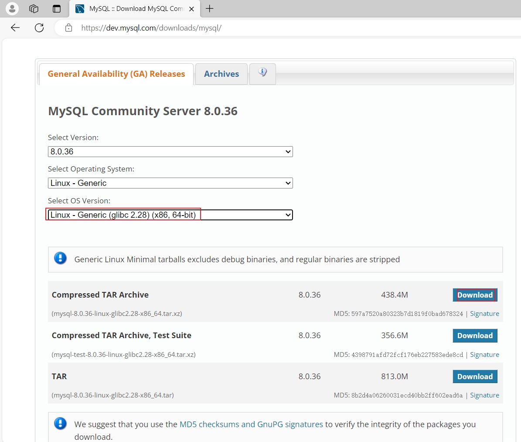This screenshot has width=521, height=442.
Task: Click the 356.6M size value
Action: [x=395, y=335]
